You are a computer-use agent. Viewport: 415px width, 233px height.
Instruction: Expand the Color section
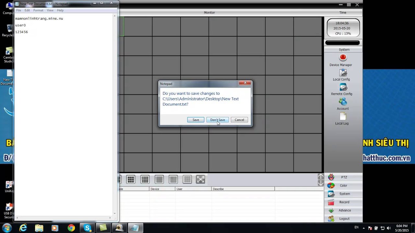[x=343, y=185]
